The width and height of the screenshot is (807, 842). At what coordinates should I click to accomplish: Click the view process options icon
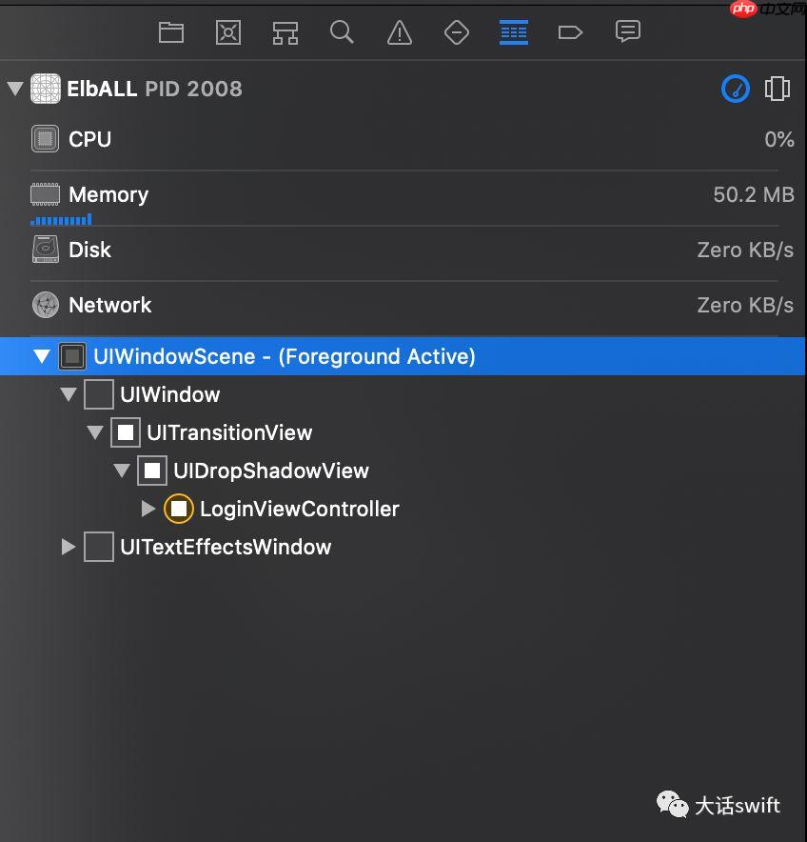[777, 89]
